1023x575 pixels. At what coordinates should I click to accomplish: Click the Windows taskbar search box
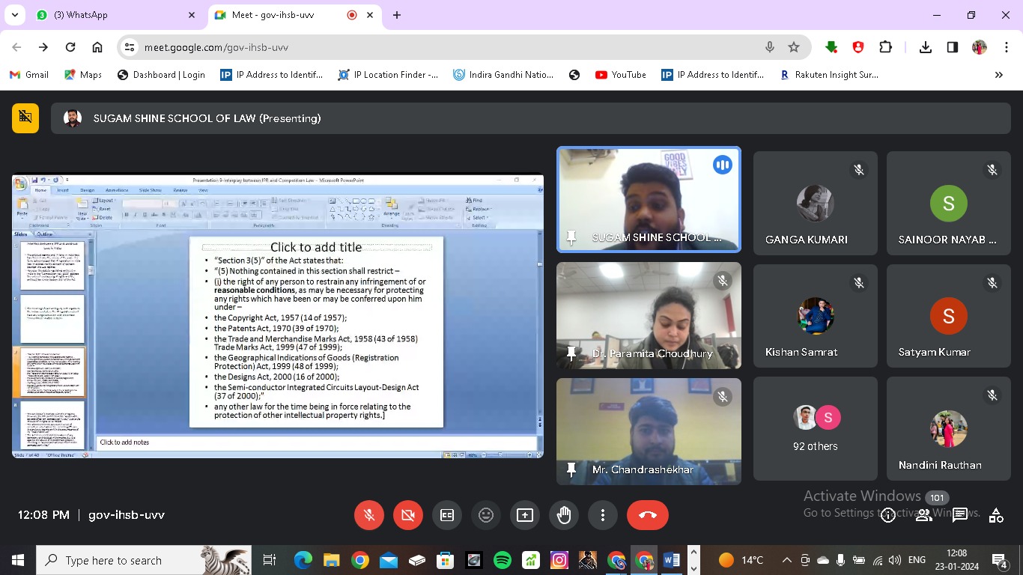pyautogui.click(x=124, y=560)
